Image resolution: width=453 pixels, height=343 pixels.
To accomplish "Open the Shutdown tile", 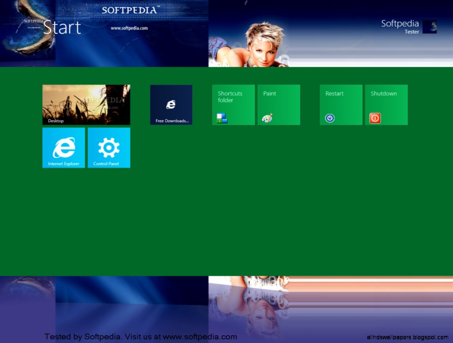I will [x=386, y=105].
